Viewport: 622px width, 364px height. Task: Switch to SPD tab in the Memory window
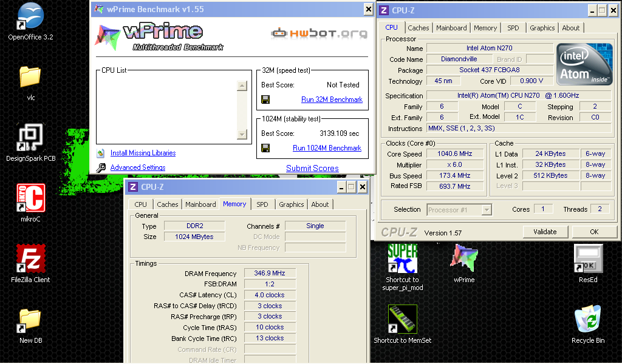[262, 204]
